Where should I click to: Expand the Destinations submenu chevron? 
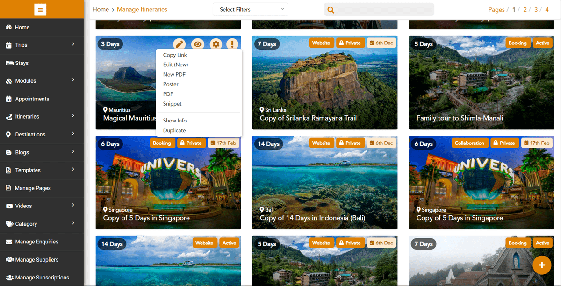tap(73, 134)
